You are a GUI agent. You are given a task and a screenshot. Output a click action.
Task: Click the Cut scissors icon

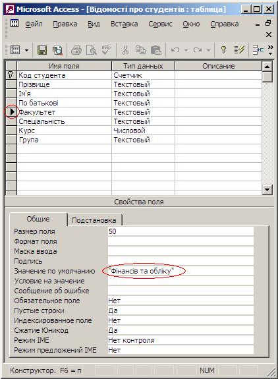pyautogui.click(x=125, y=50)
